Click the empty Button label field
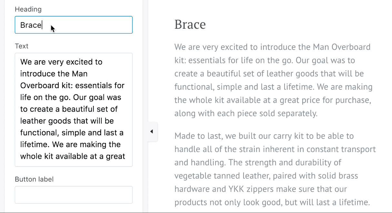The height and width of the screenshot is (213, 392). coord(74,195)
